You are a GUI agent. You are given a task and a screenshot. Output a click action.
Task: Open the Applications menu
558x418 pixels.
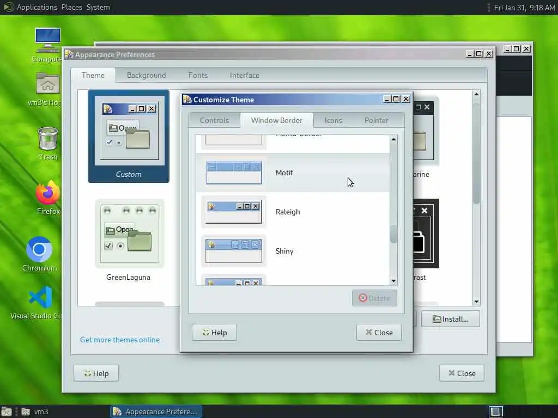coord(37,7)
